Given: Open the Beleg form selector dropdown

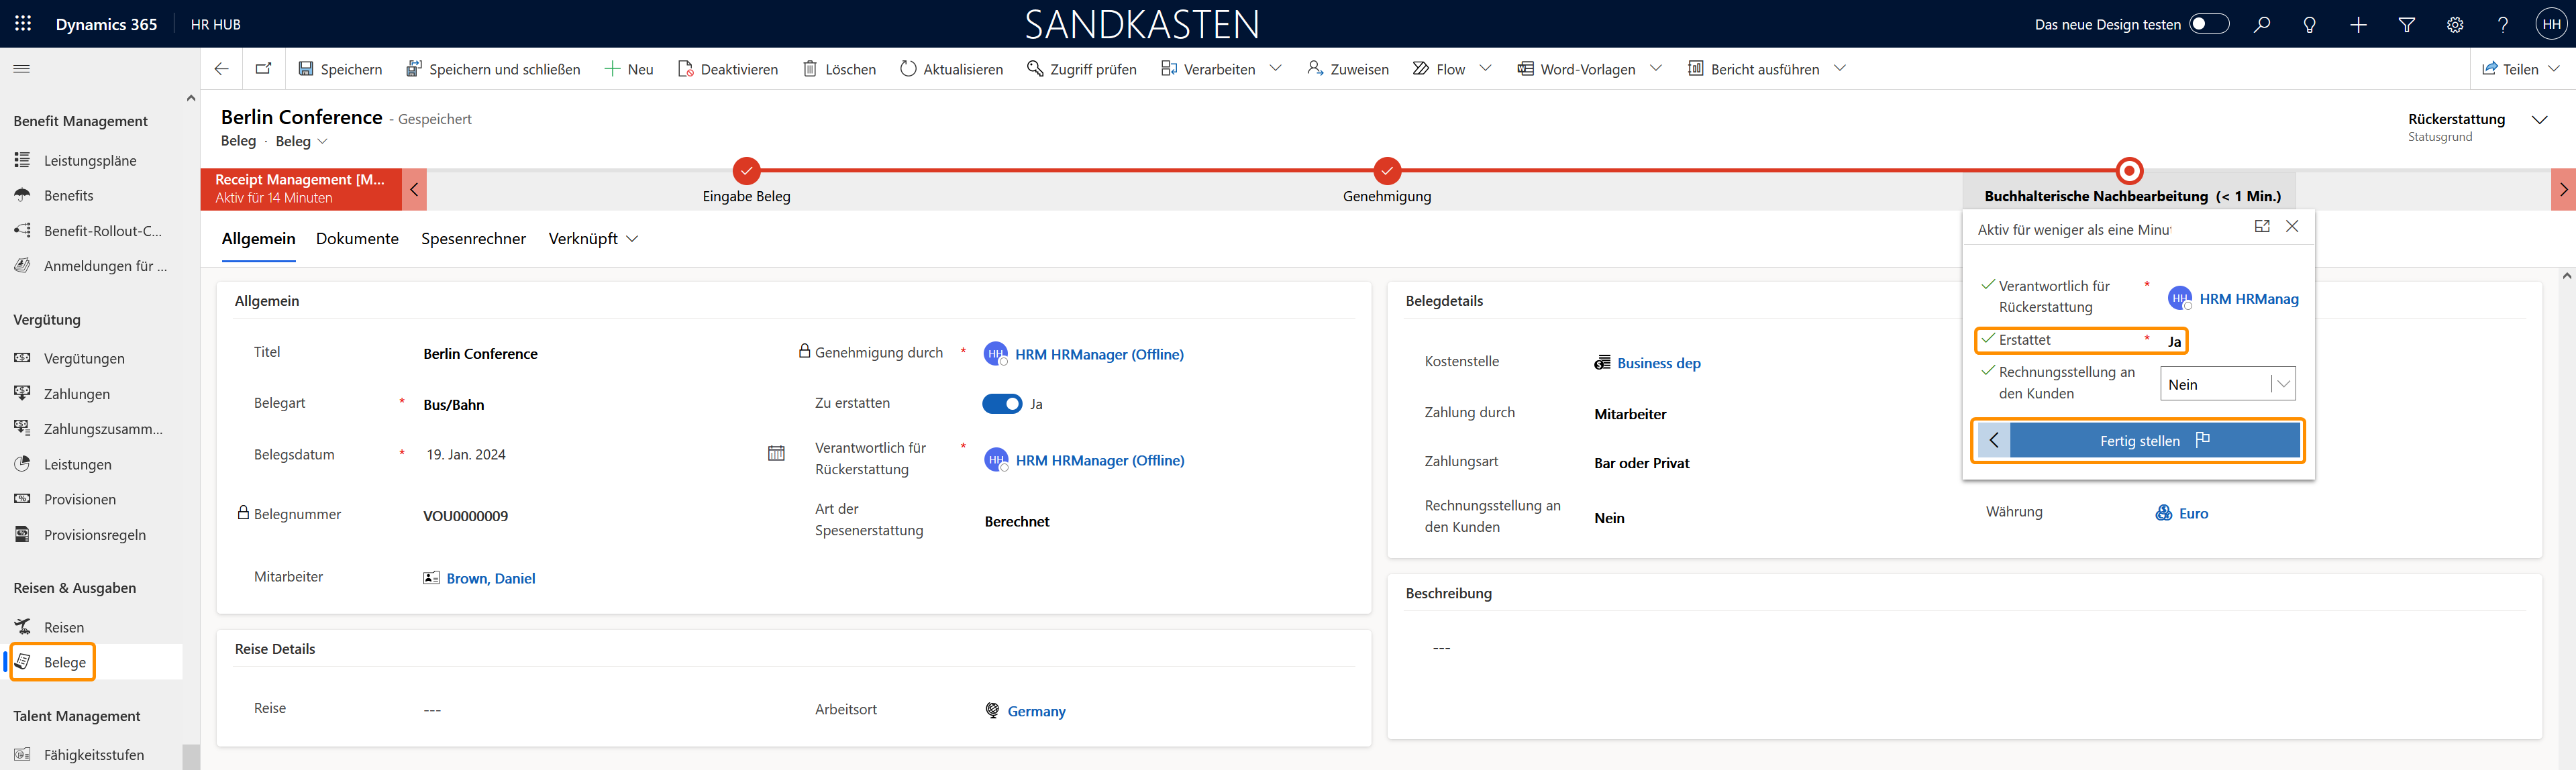Looking at the screenshot, I should tap(302, 141).
